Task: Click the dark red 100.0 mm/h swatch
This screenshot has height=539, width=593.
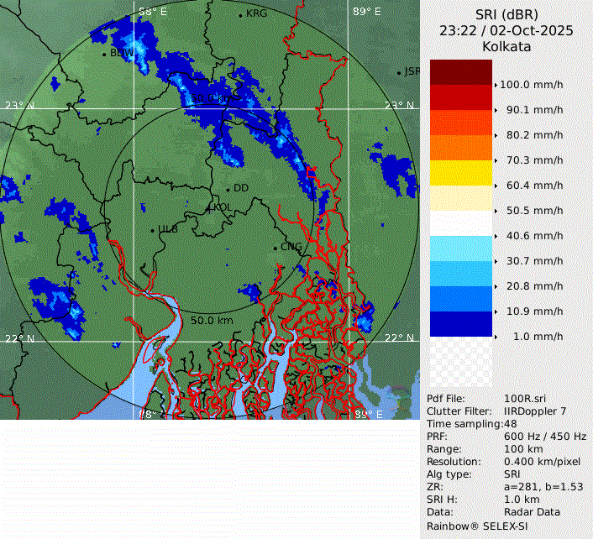Action: pyautogui.click(x=460, y=72)
